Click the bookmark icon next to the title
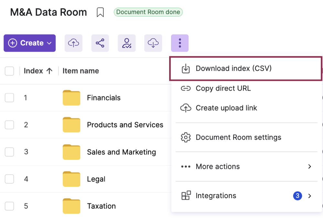Screen dimensions: 323x219 101,12
